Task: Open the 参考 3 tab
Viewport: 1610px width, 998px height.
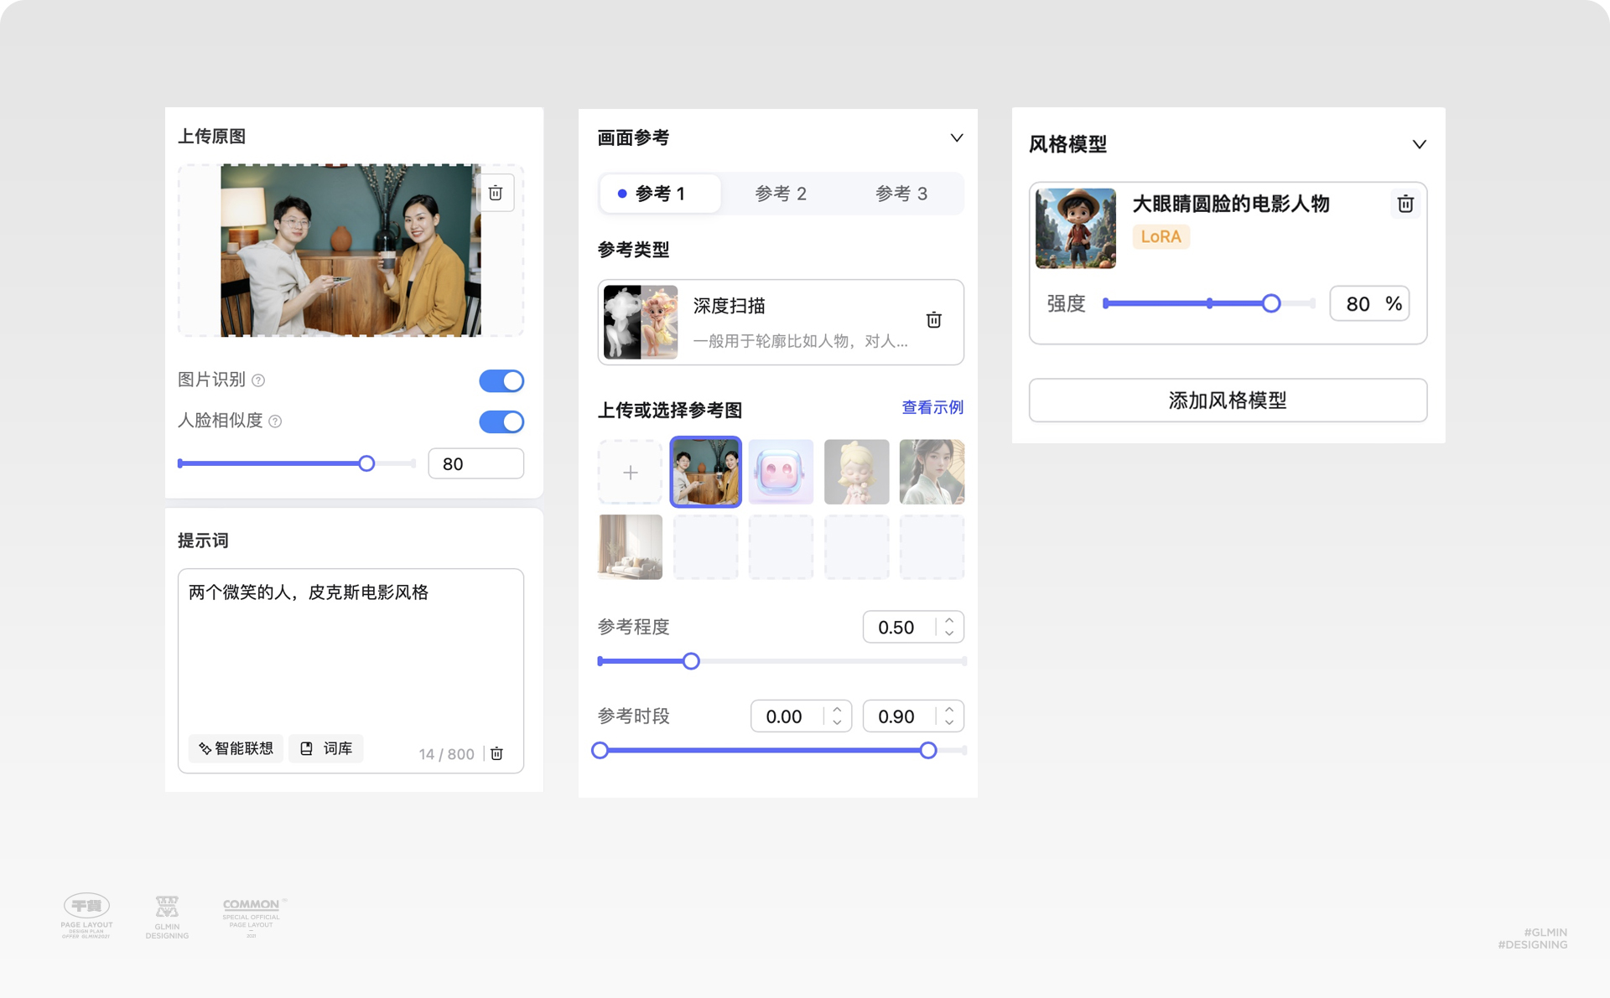Action: coord(901,194)
